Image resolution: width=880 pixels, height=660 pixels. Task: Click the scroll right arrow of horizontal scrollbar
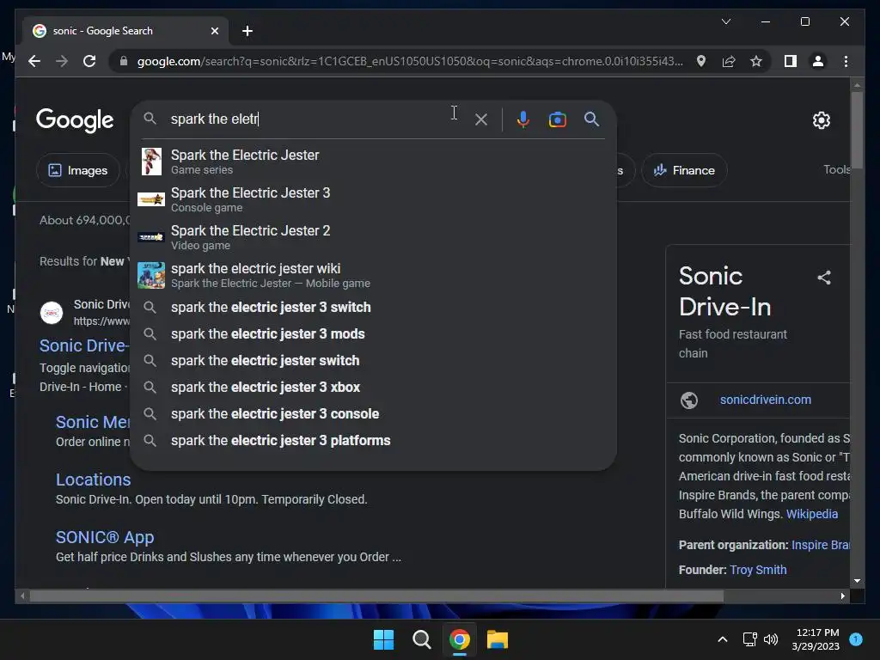tap(842, 596)
